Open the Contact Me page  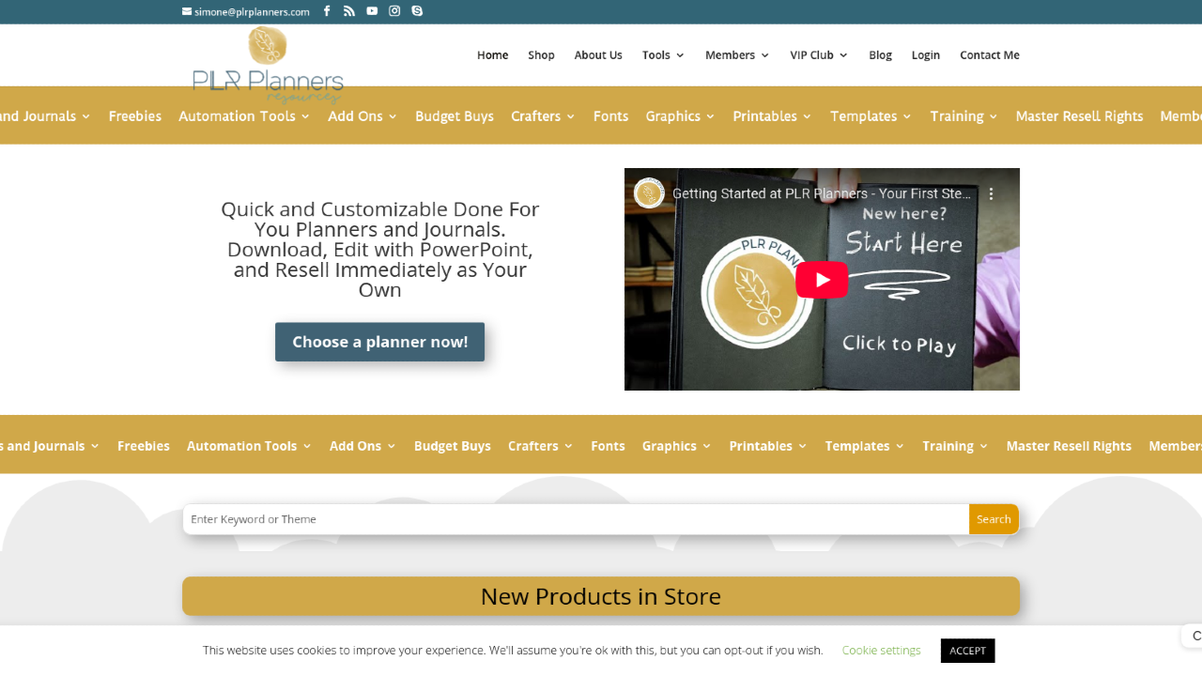click(990, 55)
